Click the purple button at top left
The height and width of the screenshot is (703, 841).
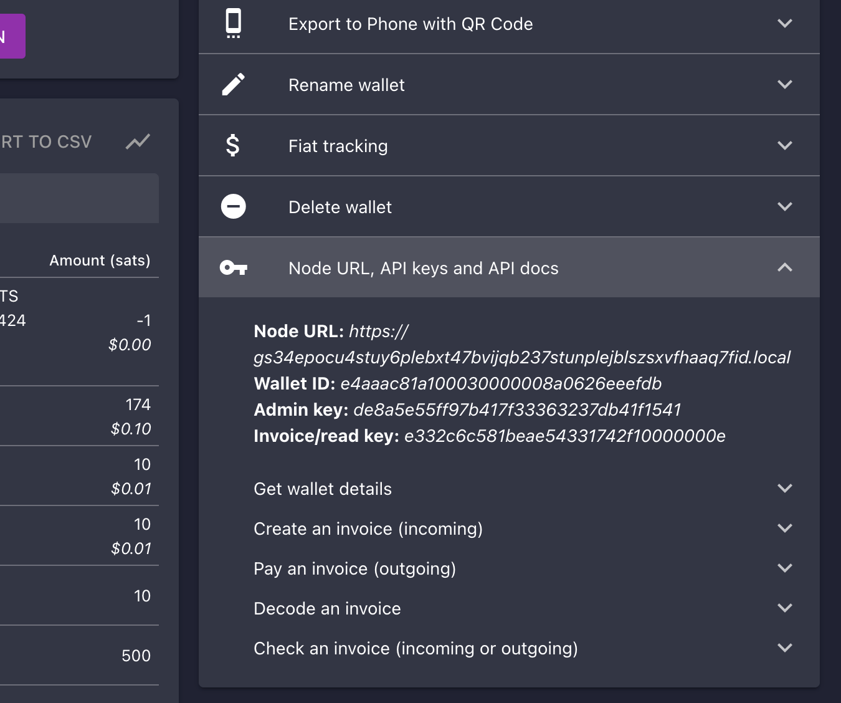pos(11,36)
